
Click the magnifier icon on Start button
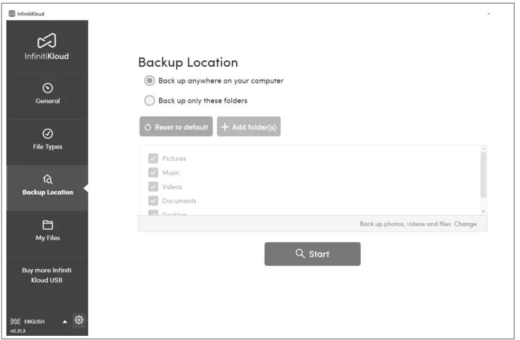300,254
